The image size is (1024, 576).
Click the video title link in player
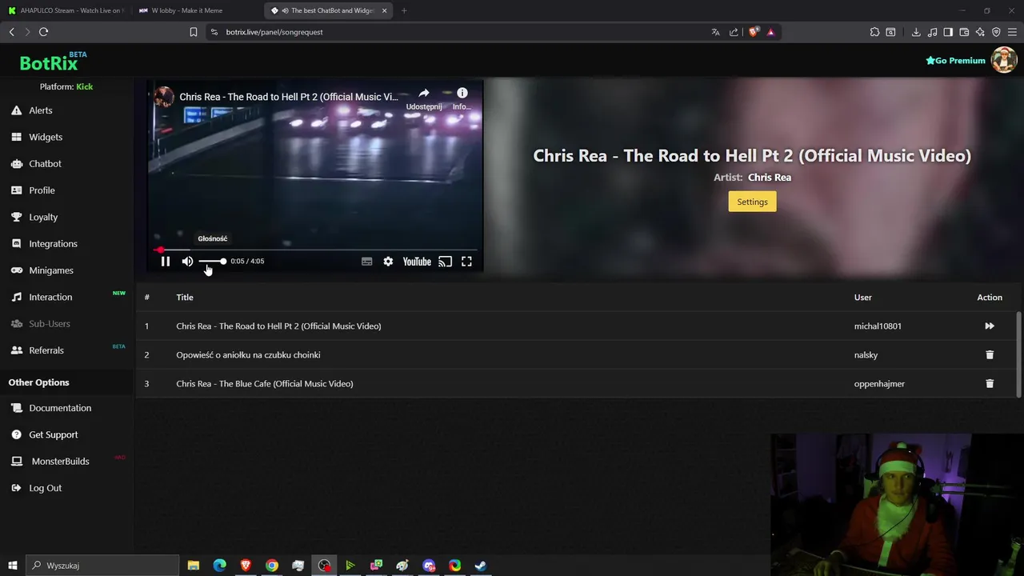point(289,97)
